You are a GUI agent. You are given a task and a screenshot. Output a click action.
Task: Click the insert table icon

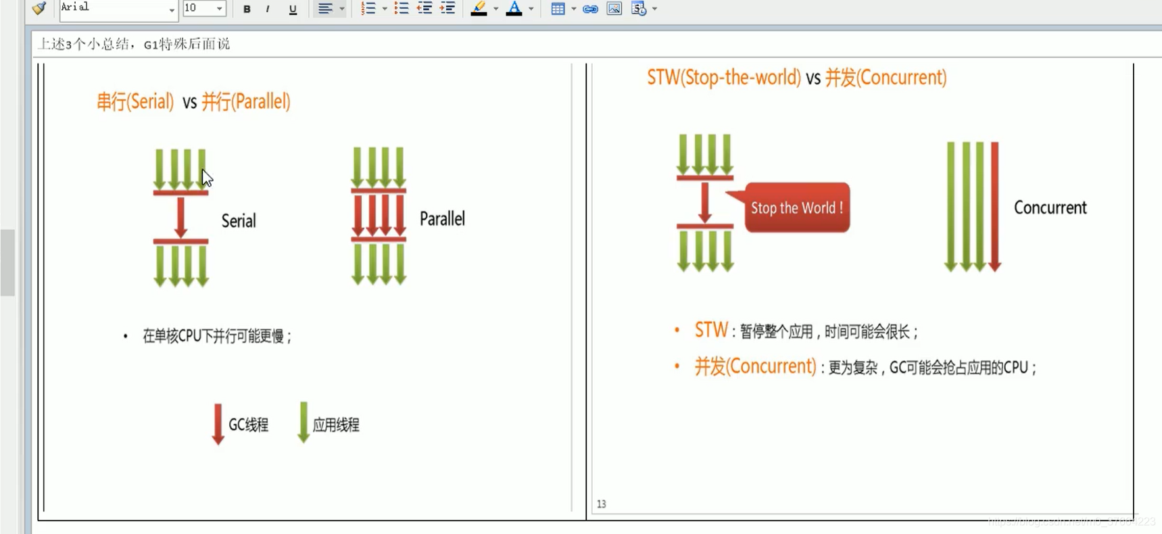pyautogui.click(x=558, y=9)
